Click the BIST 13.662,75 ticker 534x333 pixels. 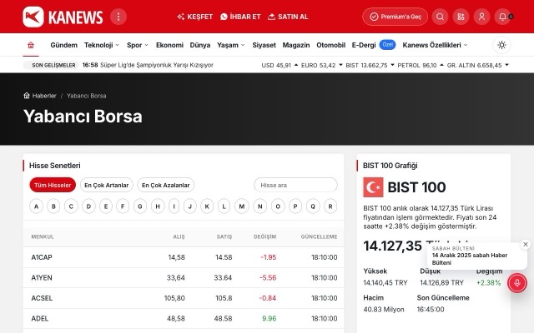click(x=370, y=65)
